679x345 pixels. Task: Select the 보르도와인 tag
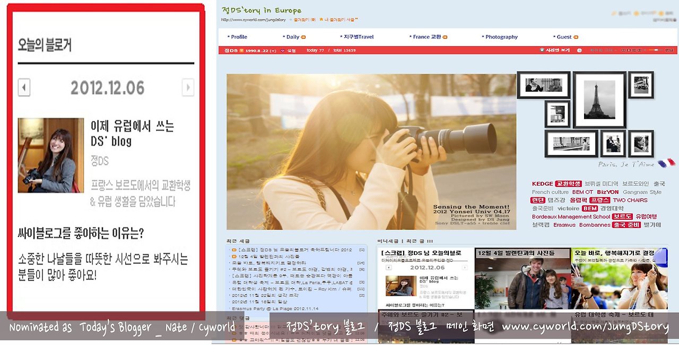(x=636, y=184)
